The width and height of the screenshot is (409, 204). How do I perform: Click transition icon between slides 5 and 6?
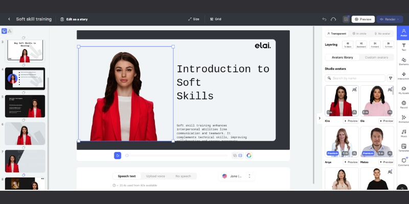24,120
